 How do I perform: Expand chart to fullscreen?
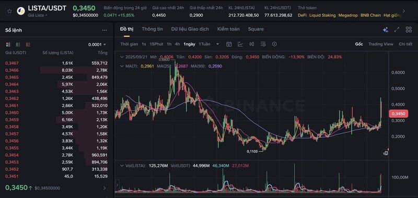(x=397, y=30)
